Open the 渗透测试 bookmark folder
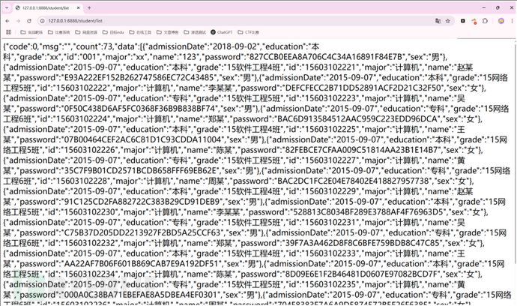The height and width of the screenshot is (306, 517). click(x=195, y=32)
